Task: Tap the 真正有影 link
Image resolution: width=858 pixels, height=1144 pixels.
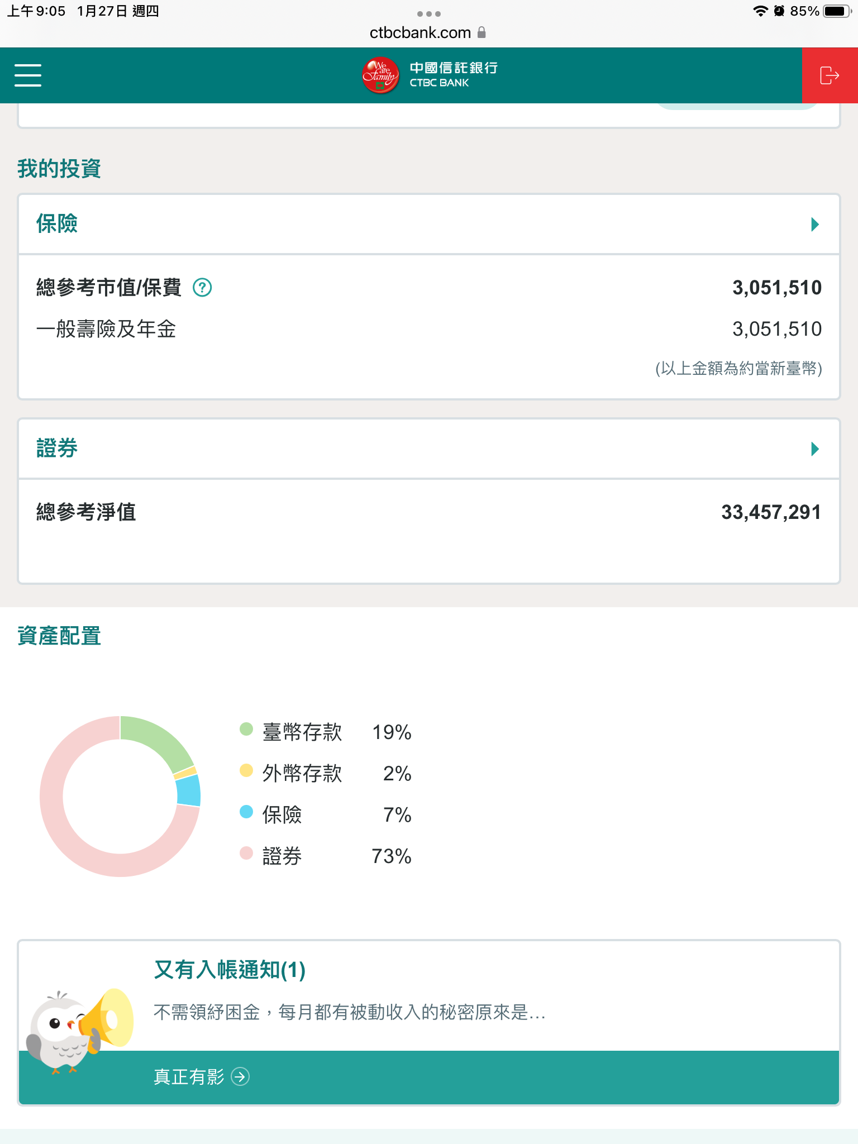Action: [x=189, y=1076]
